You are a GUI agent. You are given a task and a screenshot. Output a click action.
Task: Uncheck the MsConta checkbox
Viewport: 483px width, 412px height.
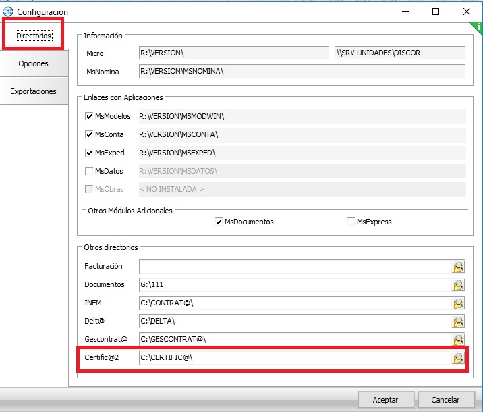pos(89,134)
